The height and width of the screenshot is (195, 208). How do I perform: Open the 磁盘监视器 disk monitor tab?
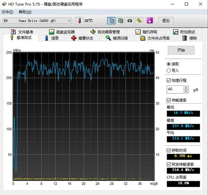coord(62,32)
